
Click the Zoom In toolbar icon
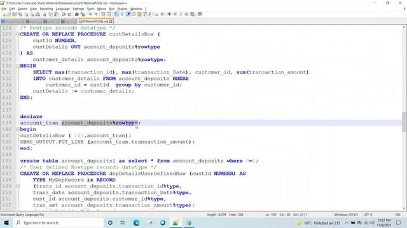(90, 14)
